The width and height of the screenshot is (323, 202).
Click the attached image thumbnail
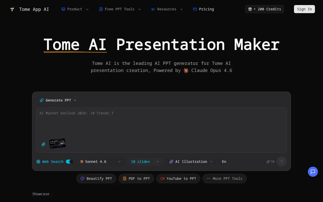tap(58, 143)
